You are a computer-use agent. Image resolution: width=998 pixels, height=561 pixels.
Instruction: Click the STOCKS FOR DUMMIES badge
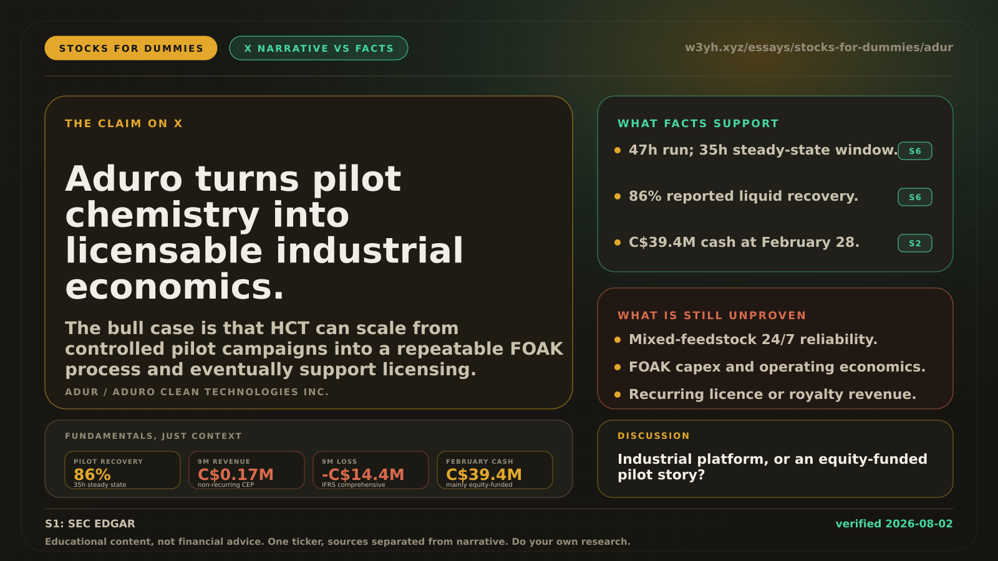tap(131, 48)
